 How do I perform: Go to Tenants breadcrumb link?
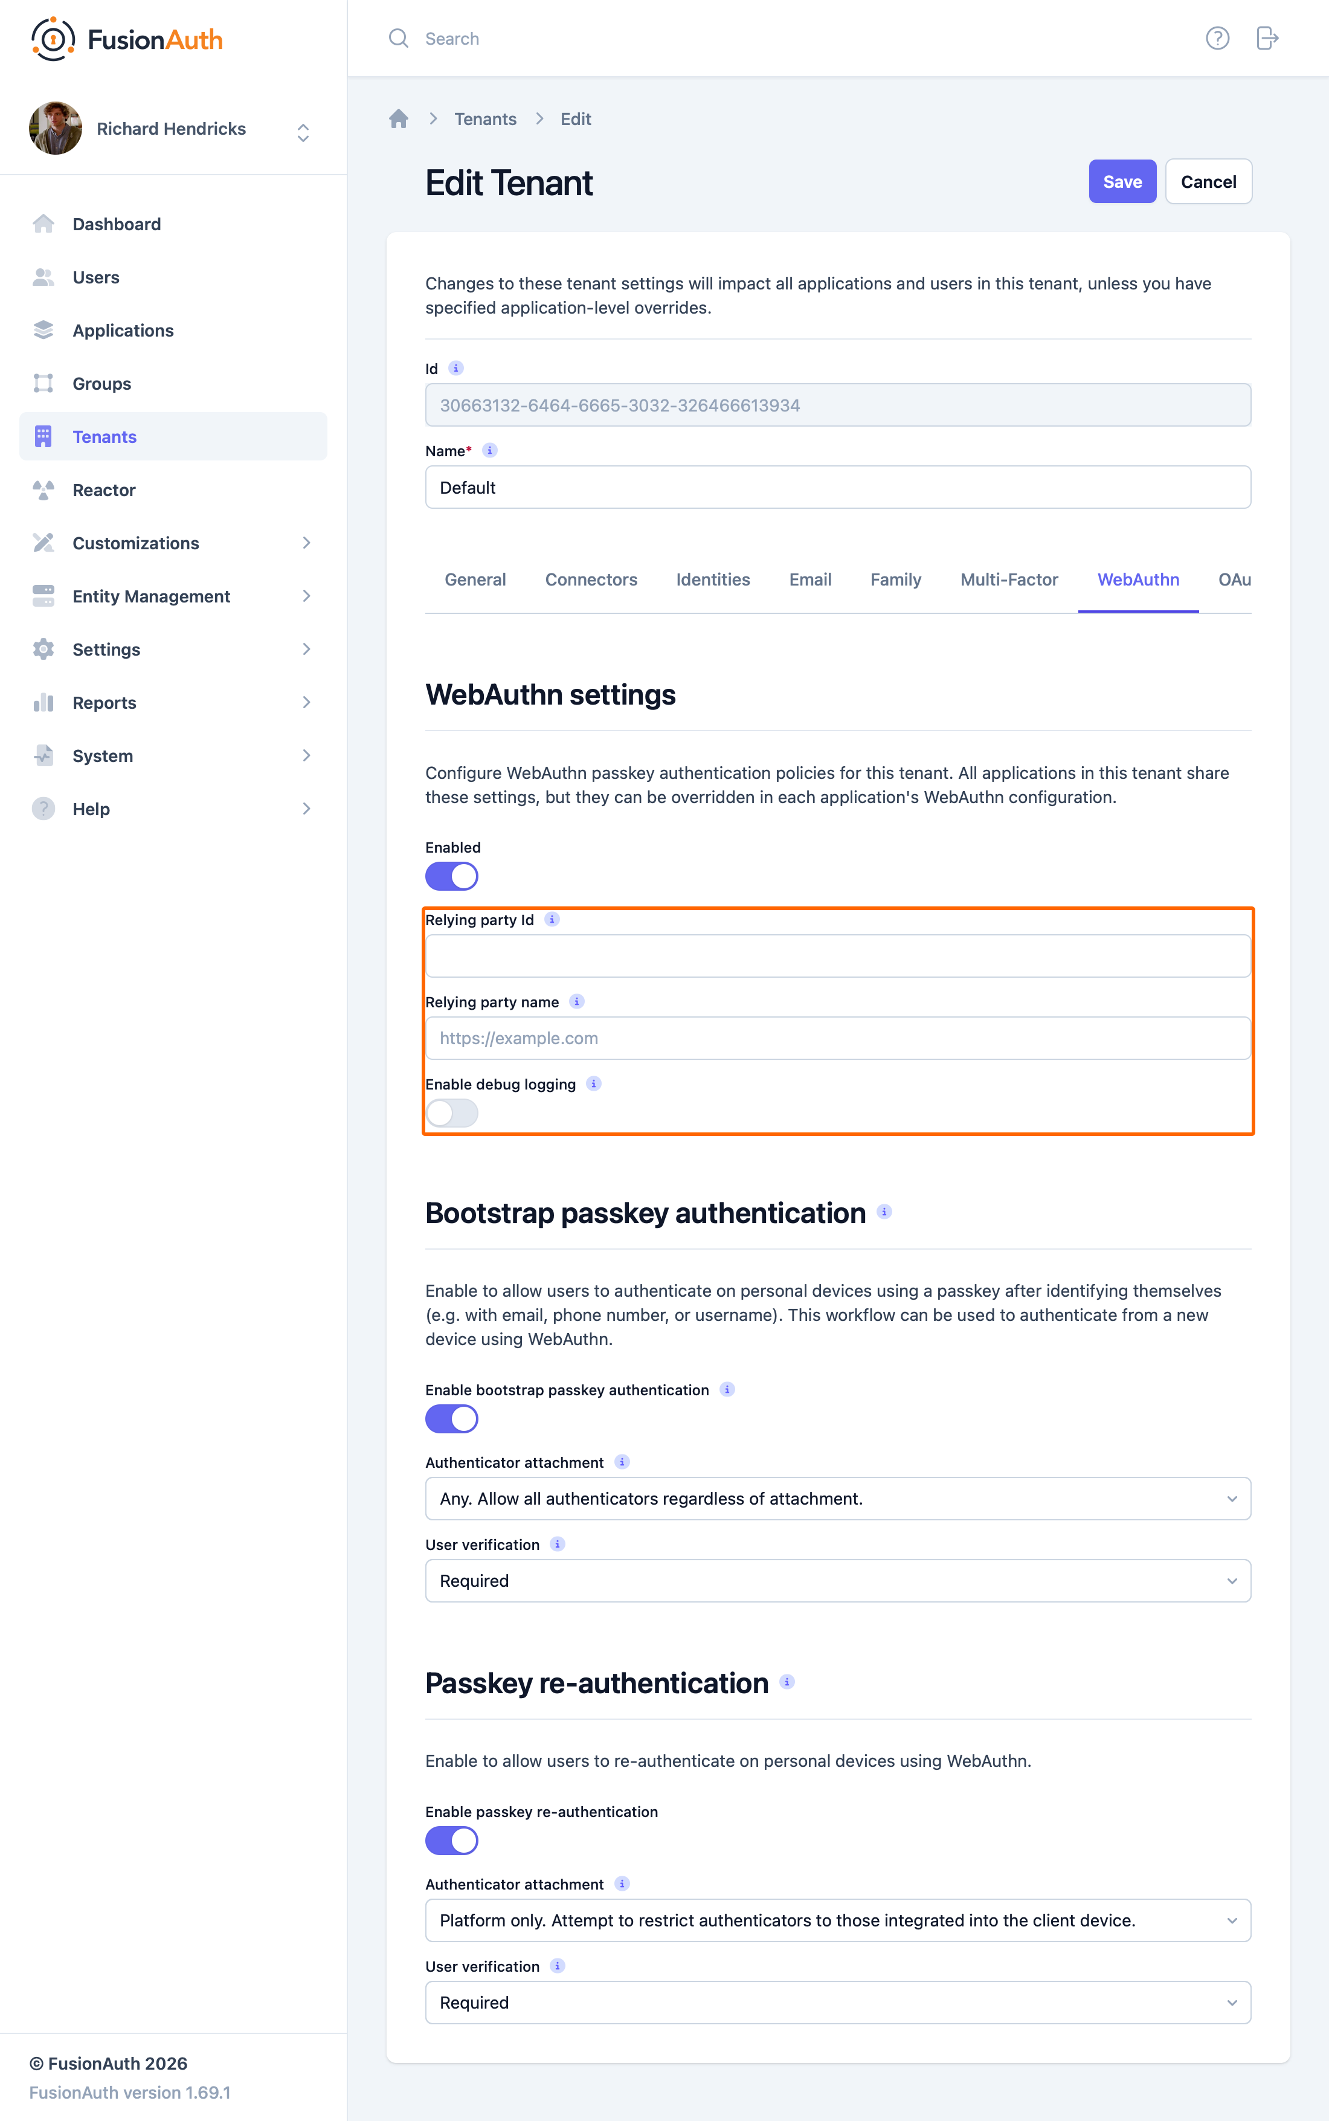tap(485, 118)
